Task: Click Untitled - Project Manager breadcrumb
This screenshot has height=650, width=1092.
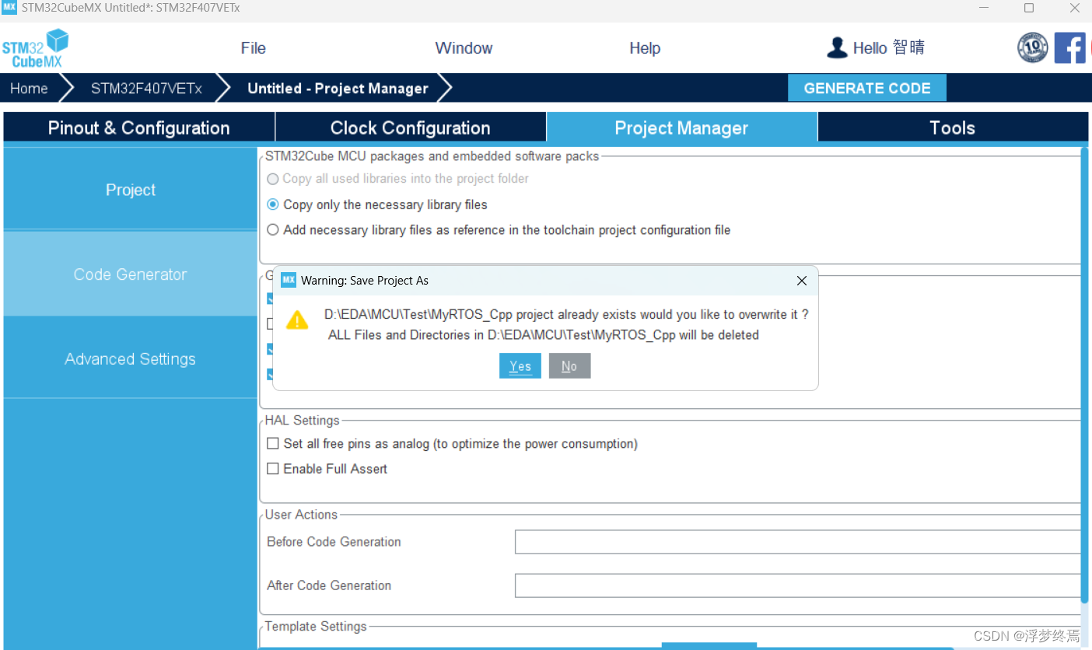Action: (x=338, y=88)
